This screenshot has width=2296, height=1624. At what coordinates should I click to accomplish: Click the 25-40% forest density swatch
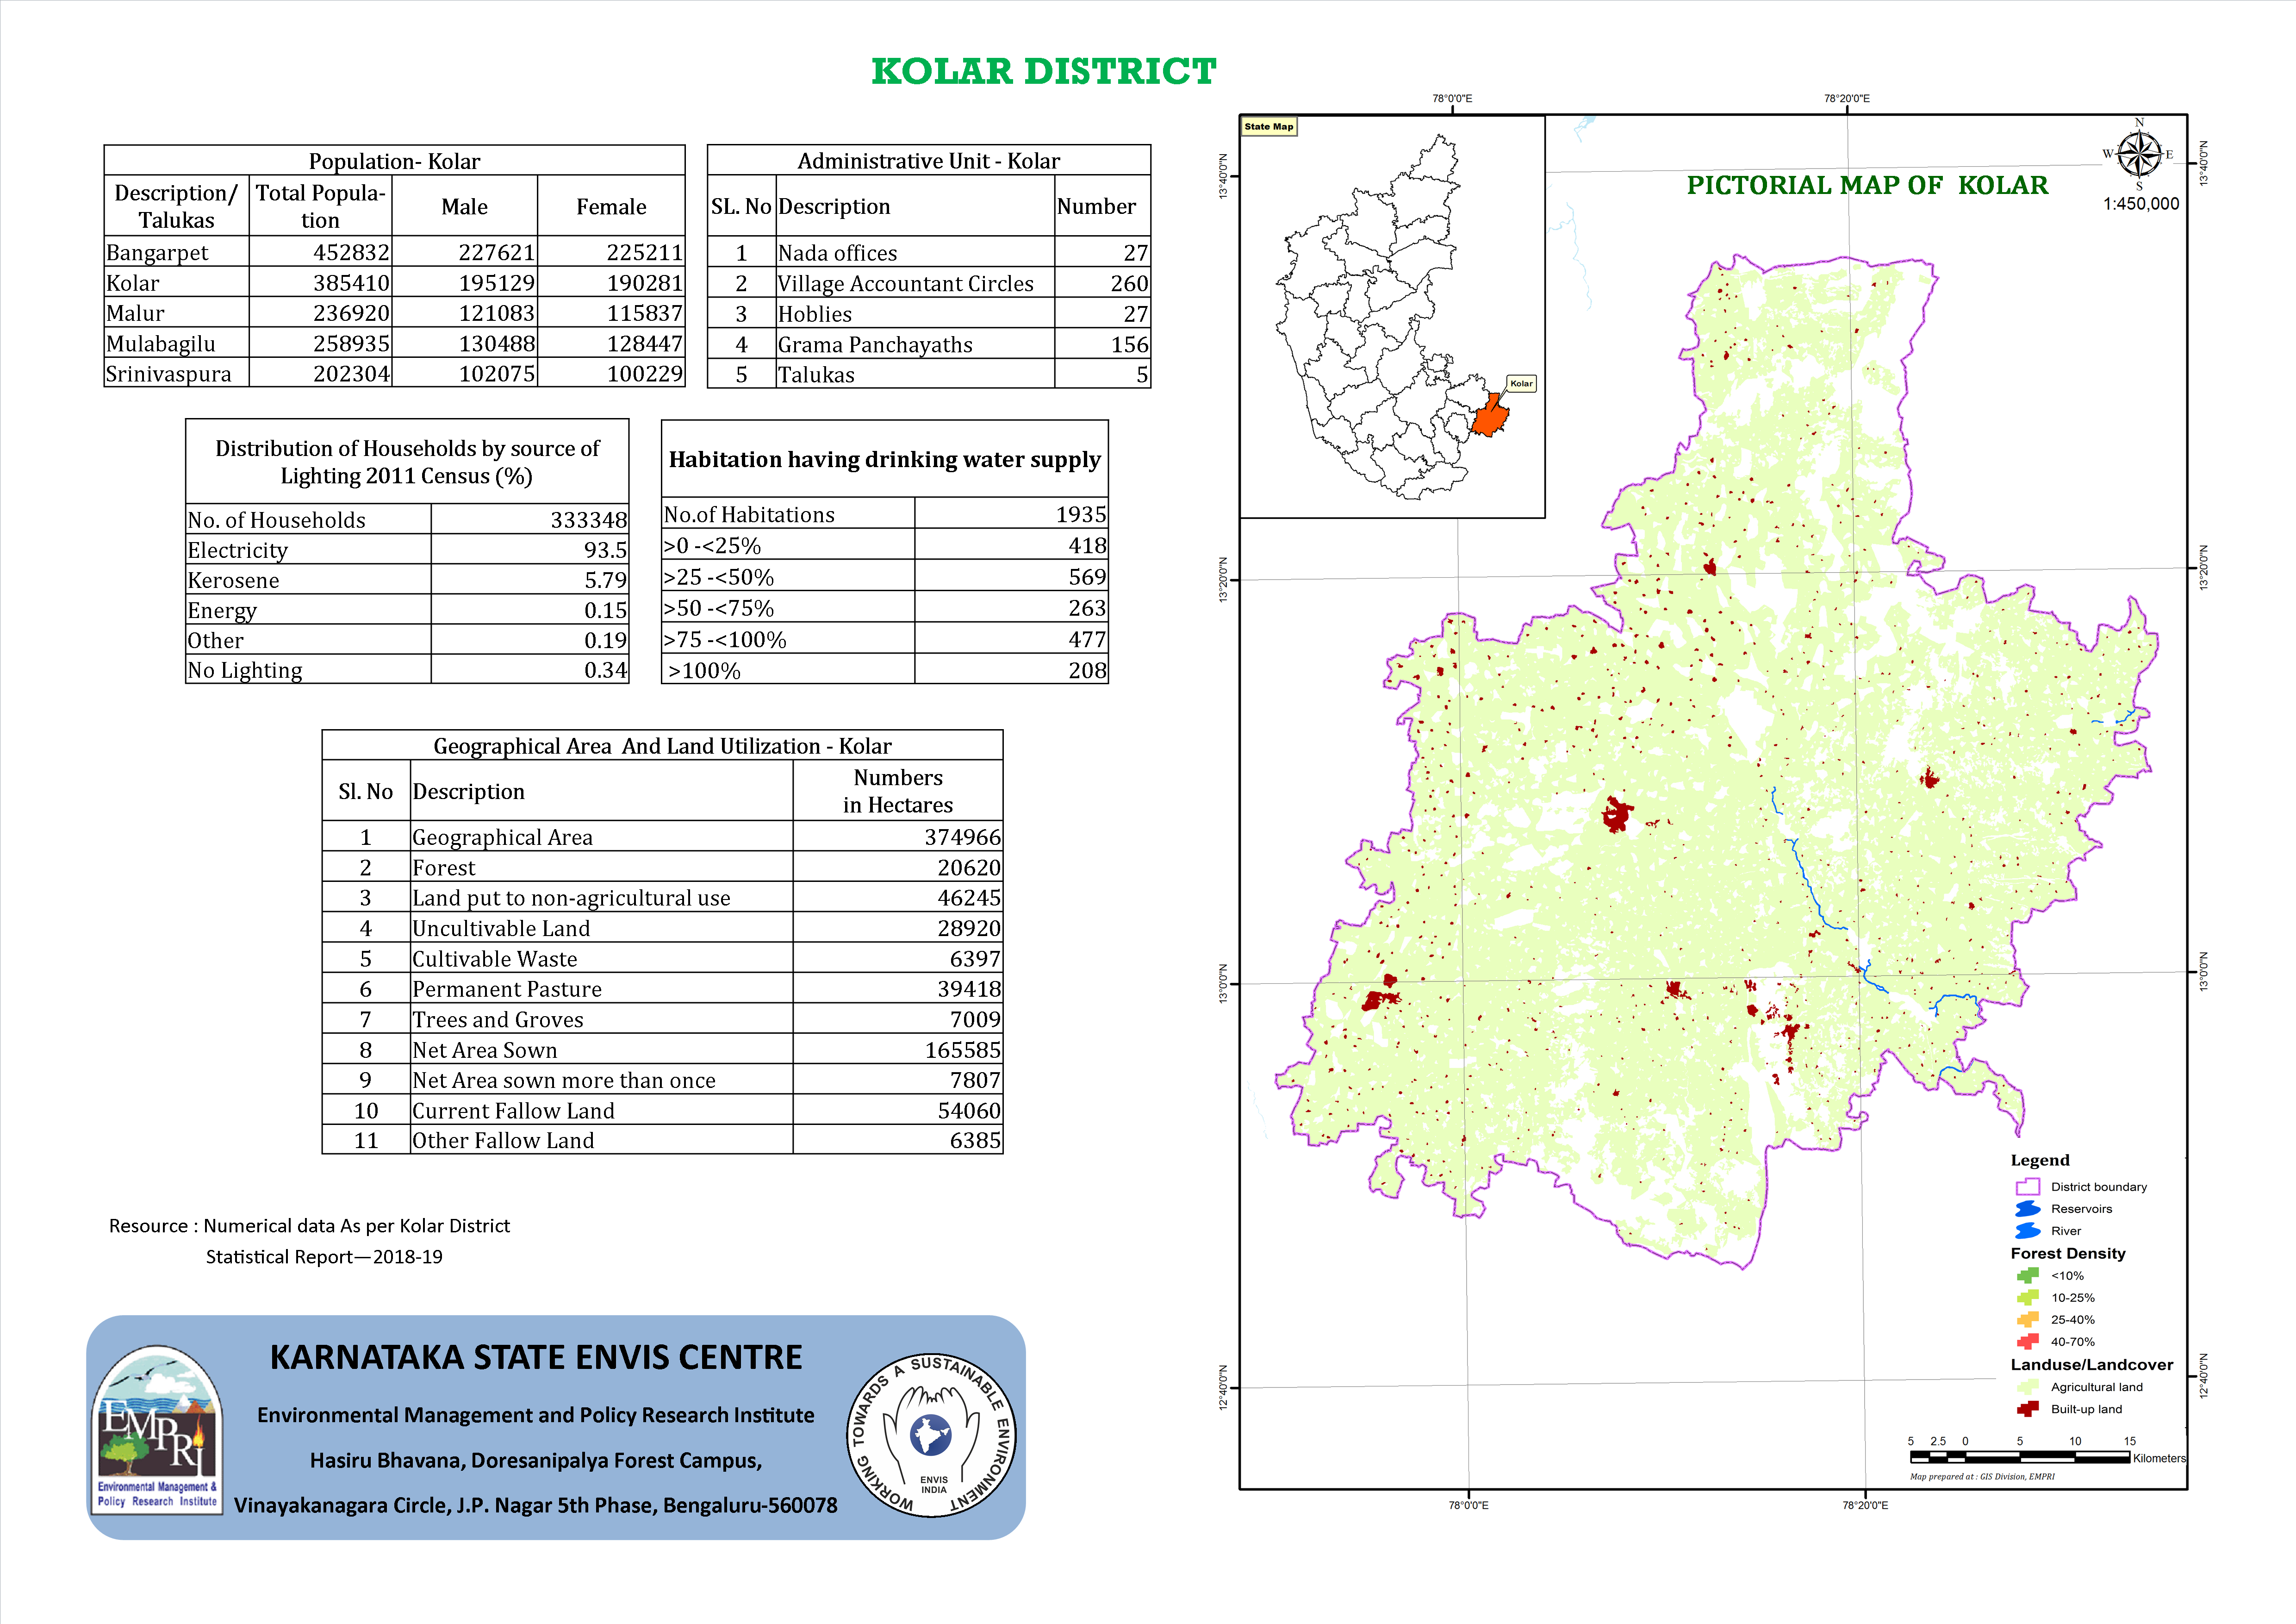[x=2027, y=1320]
